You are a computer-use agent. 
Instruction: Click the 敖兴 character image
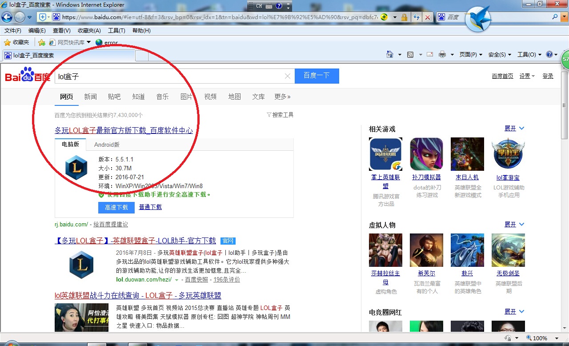(x=467, y=250)
